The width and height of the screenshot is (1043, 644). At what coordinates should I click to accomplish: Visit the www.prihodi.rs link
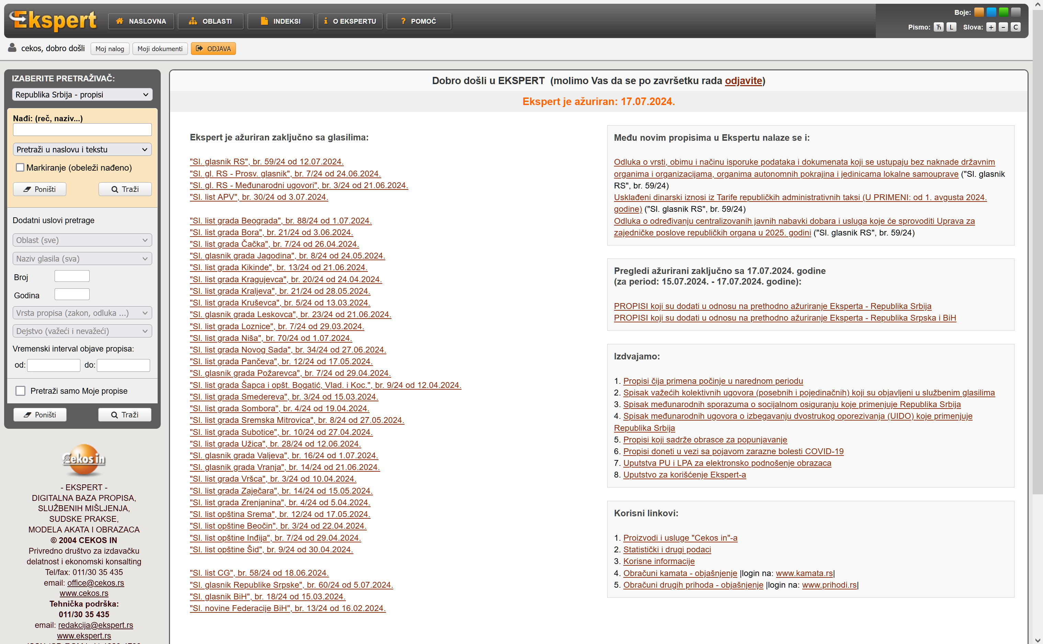click(829, 585)
